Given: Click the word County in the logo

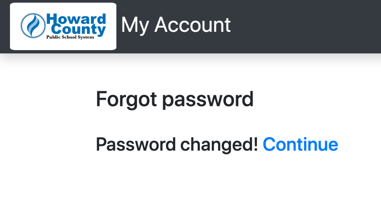Looking at the screenshot, I should (x=78, y=30).
